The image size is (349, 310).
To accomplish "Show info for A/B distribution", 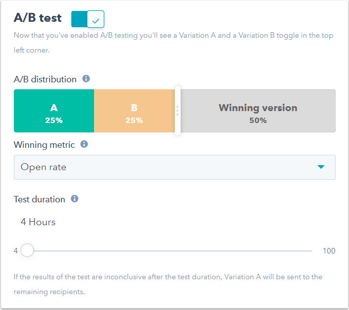I will pyautogui.click(x=86, y=79).
